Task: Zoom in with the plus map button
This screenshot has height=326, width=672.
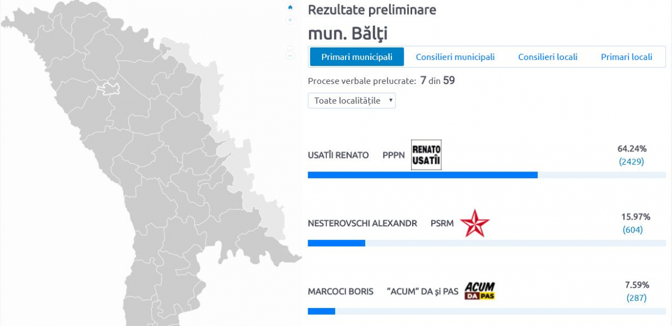Action: pos(290,20)
